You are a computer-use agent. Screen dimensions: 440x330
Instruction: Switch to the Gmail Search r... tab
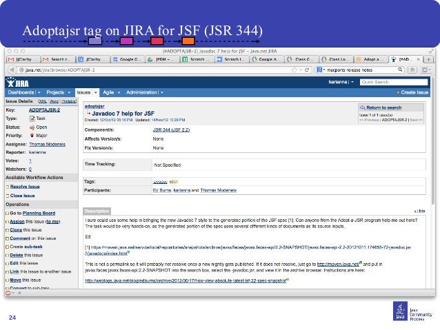[58, 59]
